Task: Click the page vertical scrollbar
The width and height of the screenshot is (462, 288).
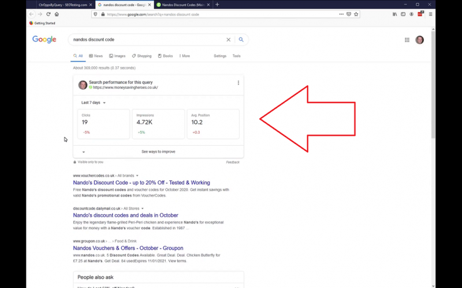Action: [x=433, y=85]
